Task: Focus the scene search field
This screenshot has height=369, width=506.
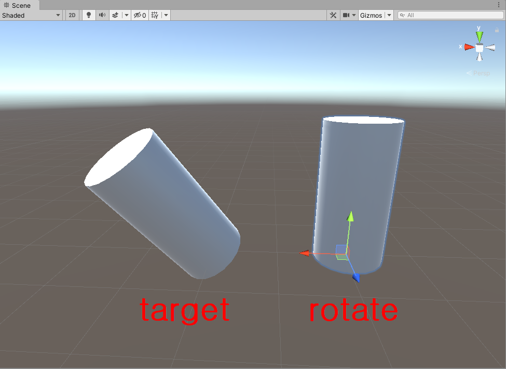Action: [x=450, y=15]
